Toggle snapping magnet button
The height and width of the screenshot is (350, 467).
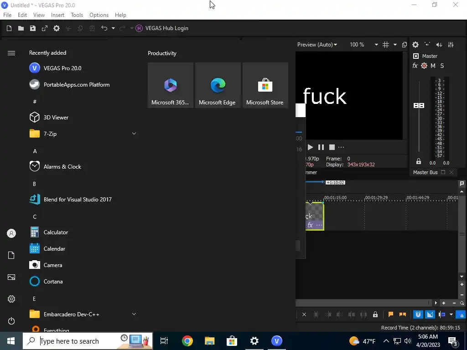(418, 314)
